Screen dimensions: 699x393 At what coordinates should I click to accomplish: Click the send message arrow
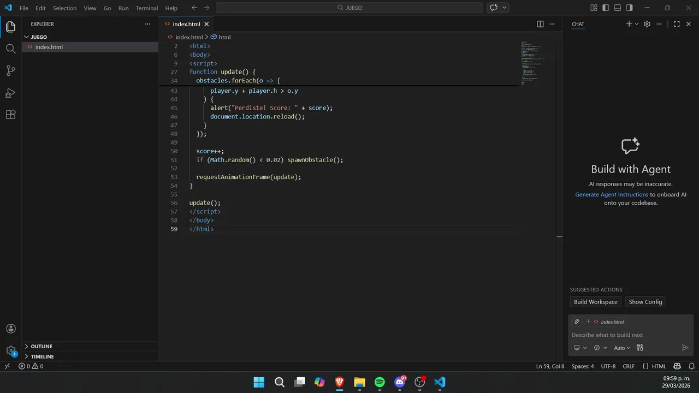[x=685, y=348]
